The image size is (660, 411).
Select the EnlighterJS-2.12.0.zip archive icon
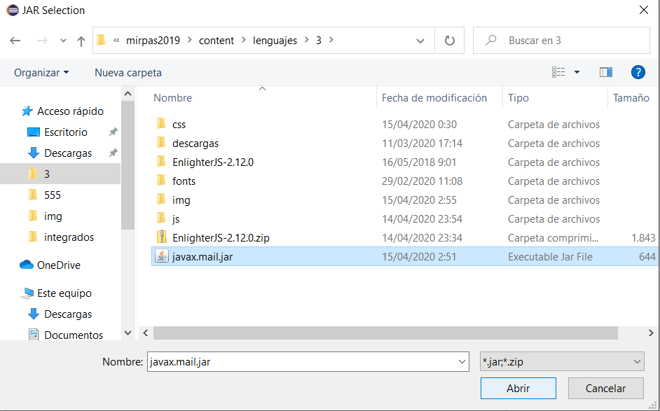point(162,237)
